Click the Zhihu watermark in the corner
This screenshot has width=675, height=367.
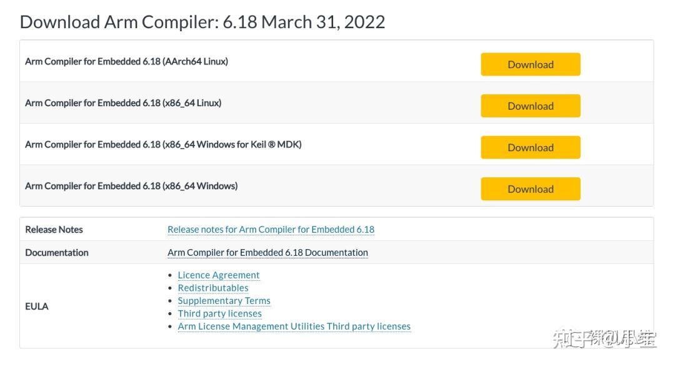[x=604, y=339]
